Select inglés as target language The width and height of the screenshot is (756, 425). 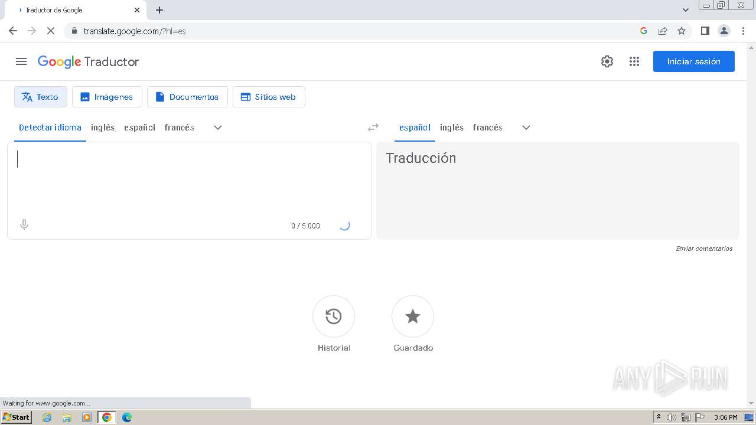[x=452, y=127]
